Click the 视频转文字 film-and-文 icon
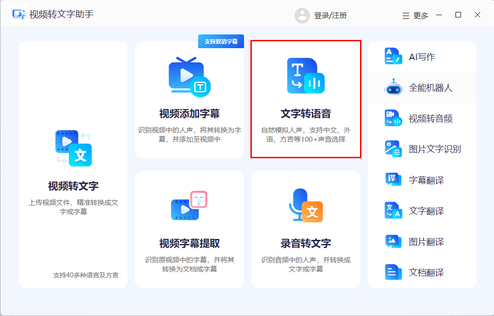 (73, 148)
